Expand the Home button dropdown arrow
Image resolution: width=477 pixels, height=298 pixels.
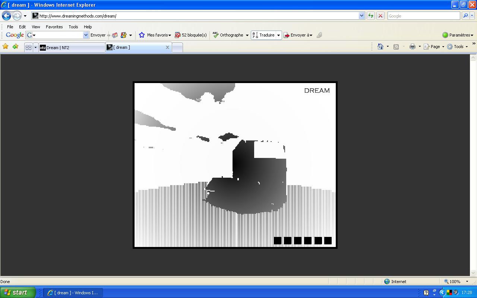coord(388,47)
